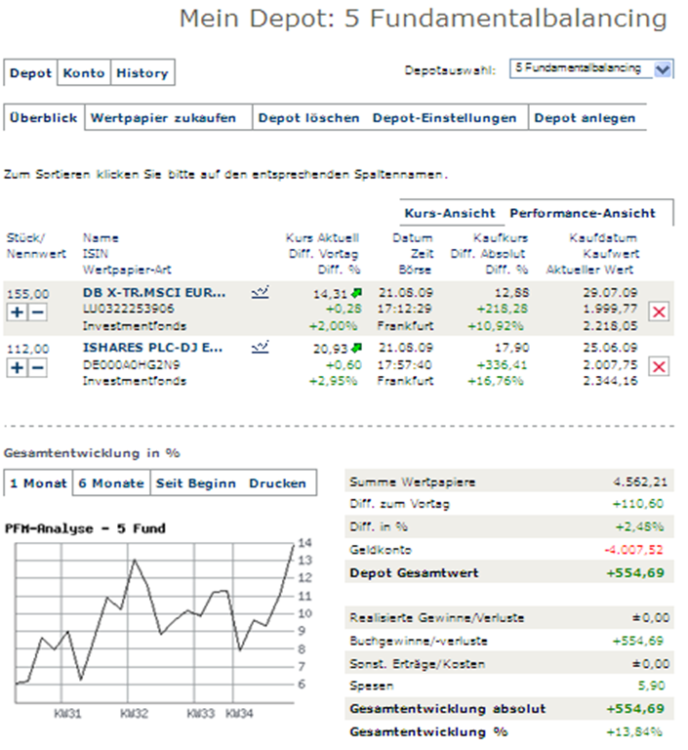Image resolution: width=688 pixels, height=750 pixels.
Task: Click percent gain +16,76% for ISHARES
Action: click(496, 381)
